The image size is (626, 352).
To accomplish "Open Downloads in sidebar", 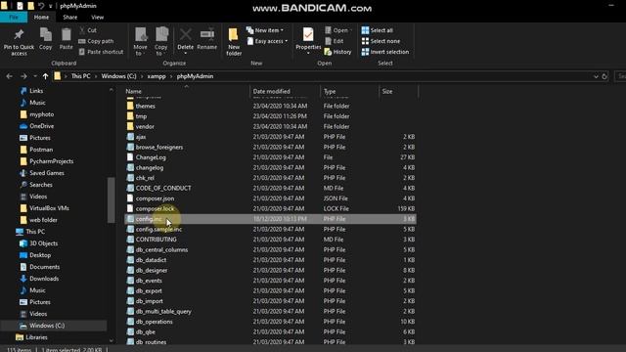I will pos(39,279).
